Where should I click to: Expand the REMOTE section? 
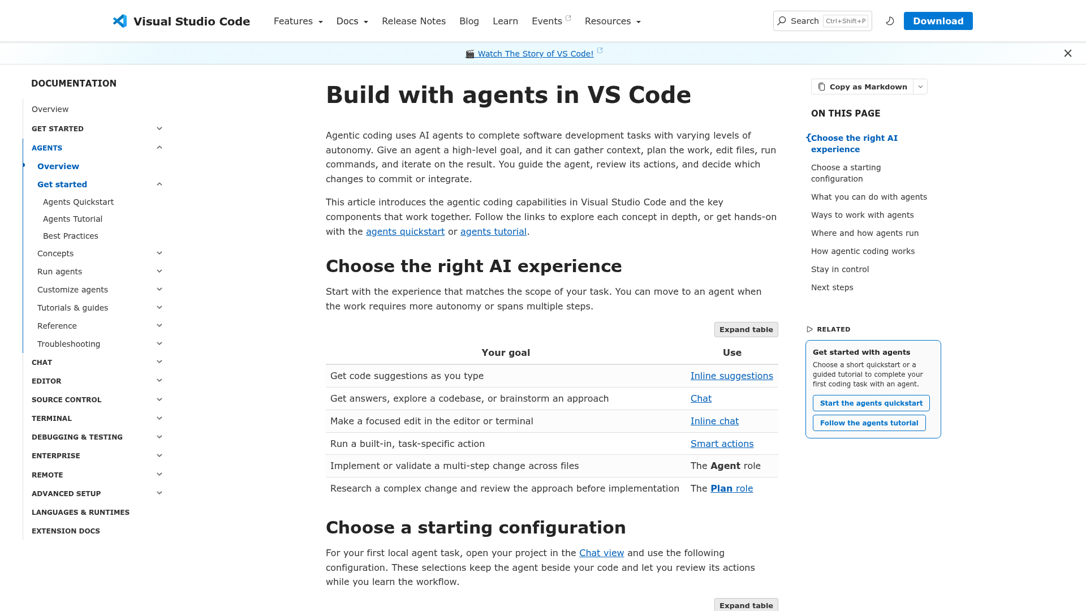point(160,474)
